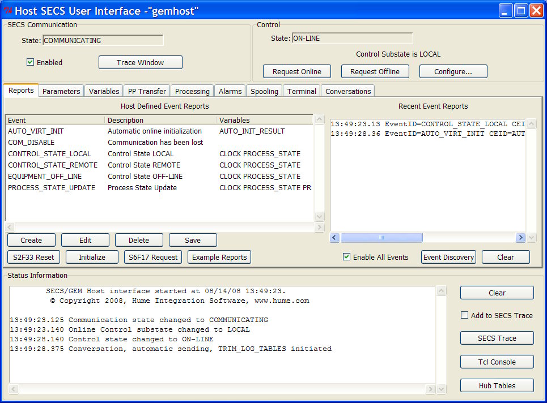Click the up arrow of the event list scrollbar
The height and width of the screenshot is (403, 547).
319,119
